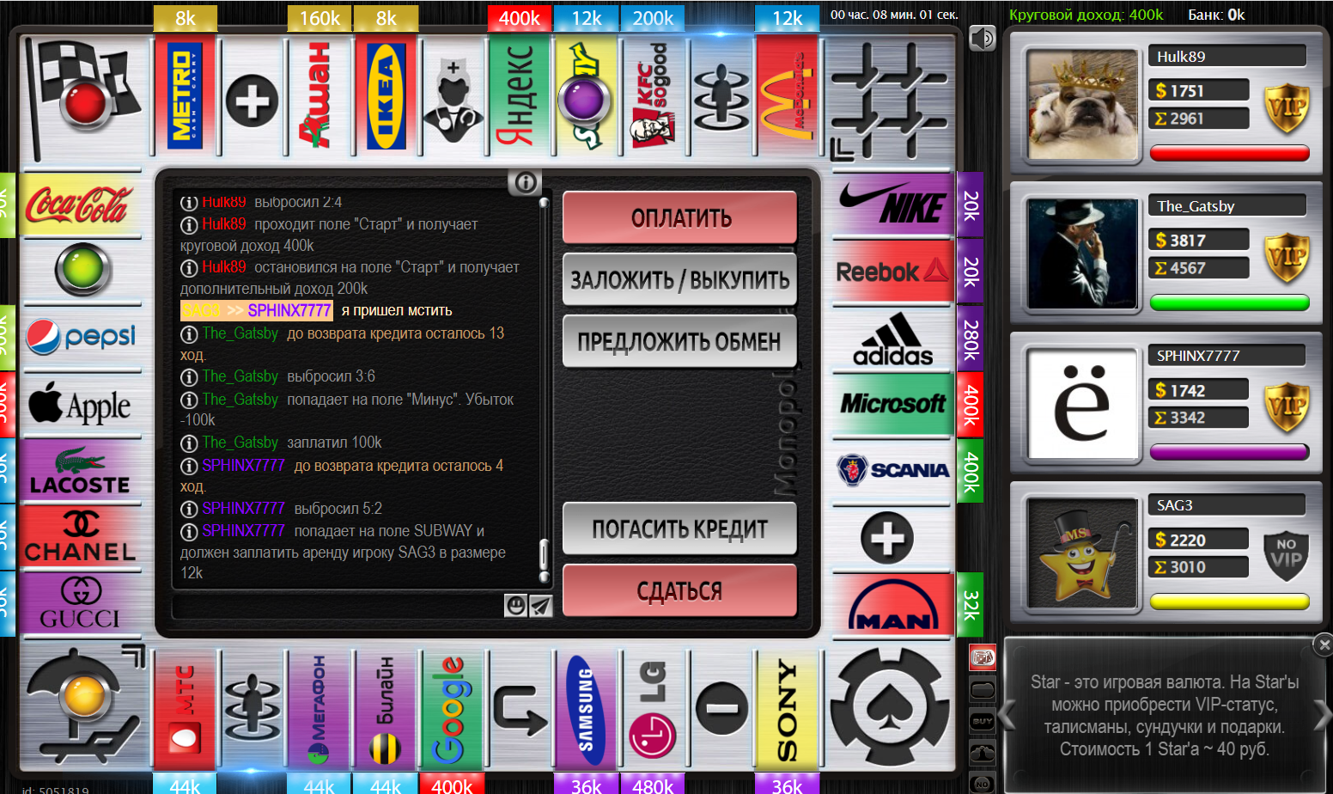This screenshot has width=1333, height=794.
Task: Open the emoji picker in chat
Action: (x=515, y=606)
